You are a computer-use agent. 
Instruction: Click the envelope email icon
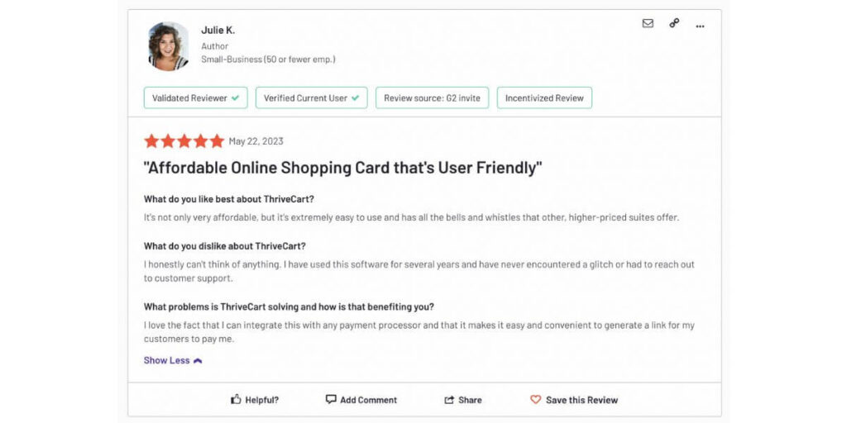(648, 24)
